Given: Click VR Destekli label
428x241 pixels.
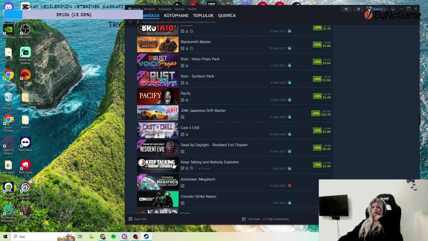Looking at the screenshot, I should click(204, 169).
